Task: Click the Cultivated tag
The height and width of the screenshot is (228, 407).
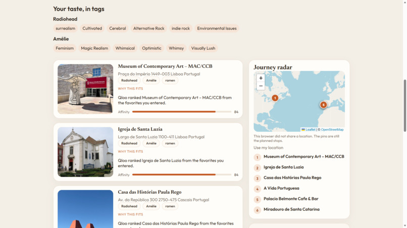Action: (92, 29)
